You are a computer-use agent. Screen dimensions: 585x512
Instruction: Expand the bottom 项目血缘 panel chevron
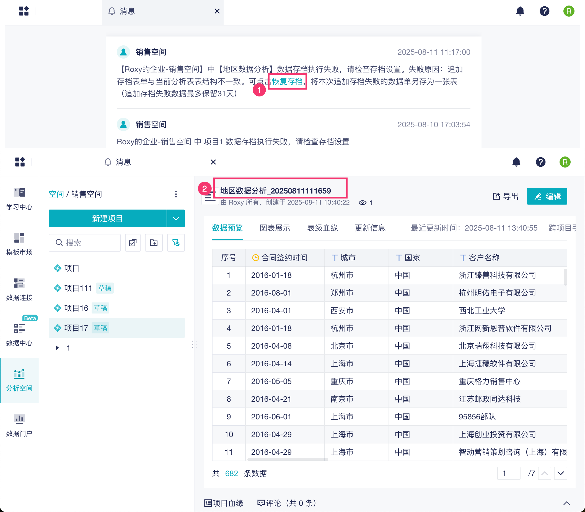point(566,503)
